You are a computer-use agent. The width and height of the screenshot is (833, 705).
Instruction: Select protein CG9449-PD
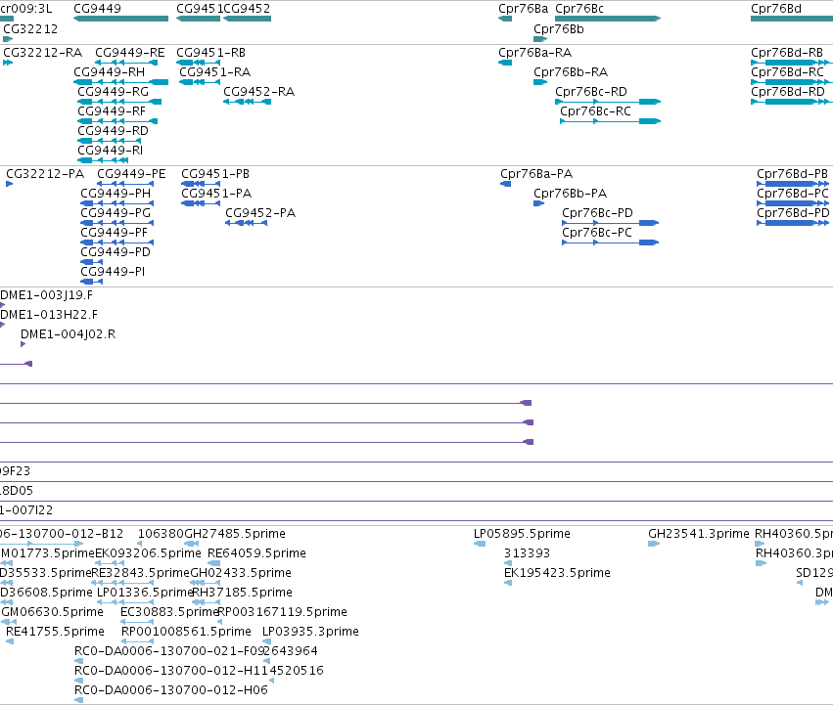(116, 252)
